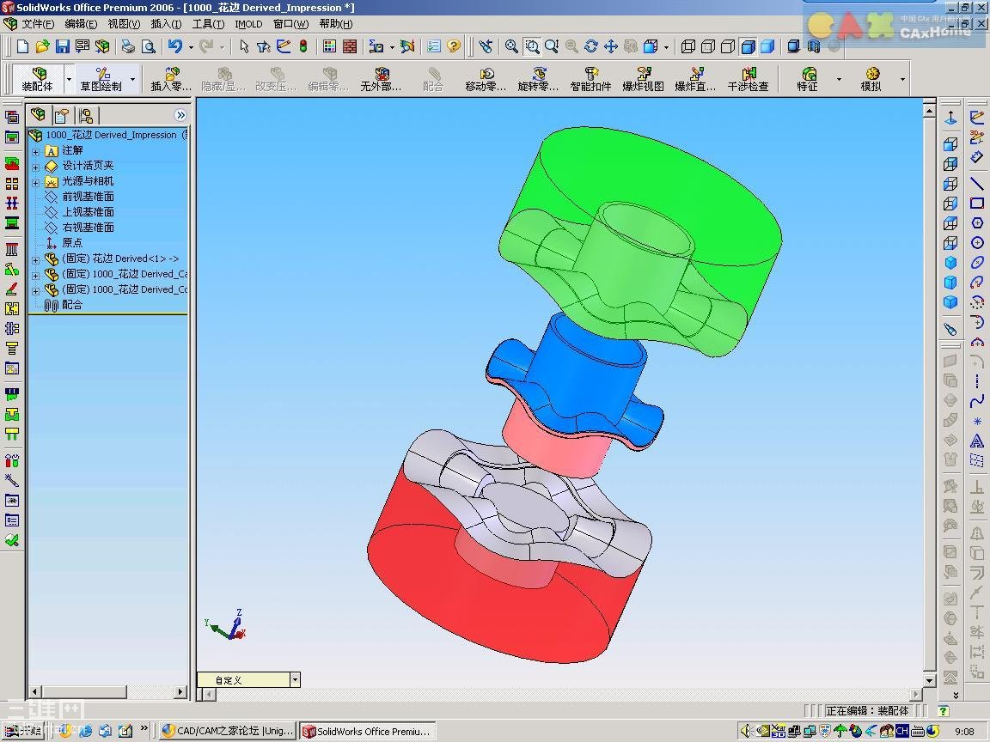Switch to Shaded With Edges display
The height and width of the screenshot is (742, 990).
(x=749, y=46)
